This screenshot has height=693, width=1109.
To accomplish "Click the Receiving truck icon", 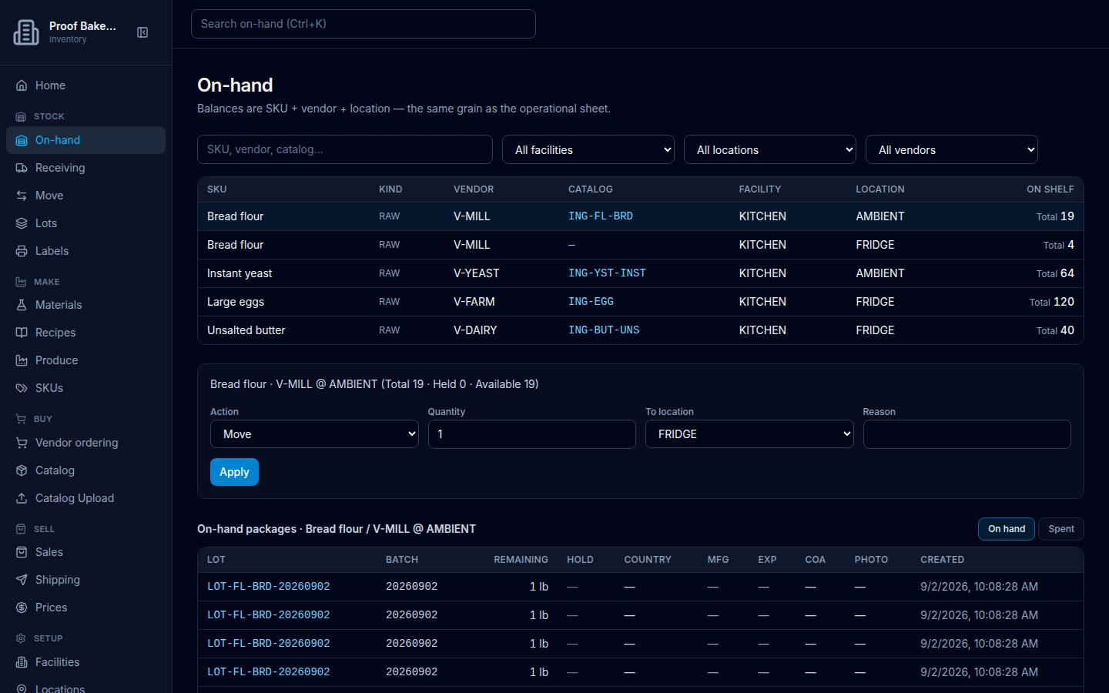I will (x=22, y=168).
